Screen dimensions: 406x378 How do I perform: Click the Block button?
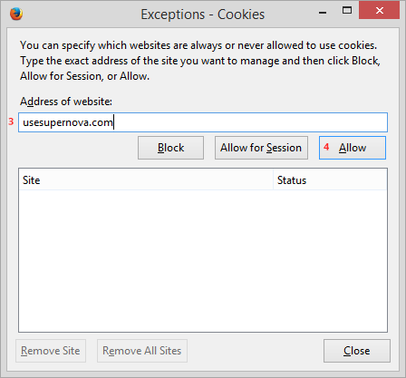click(x=170, y=148)
